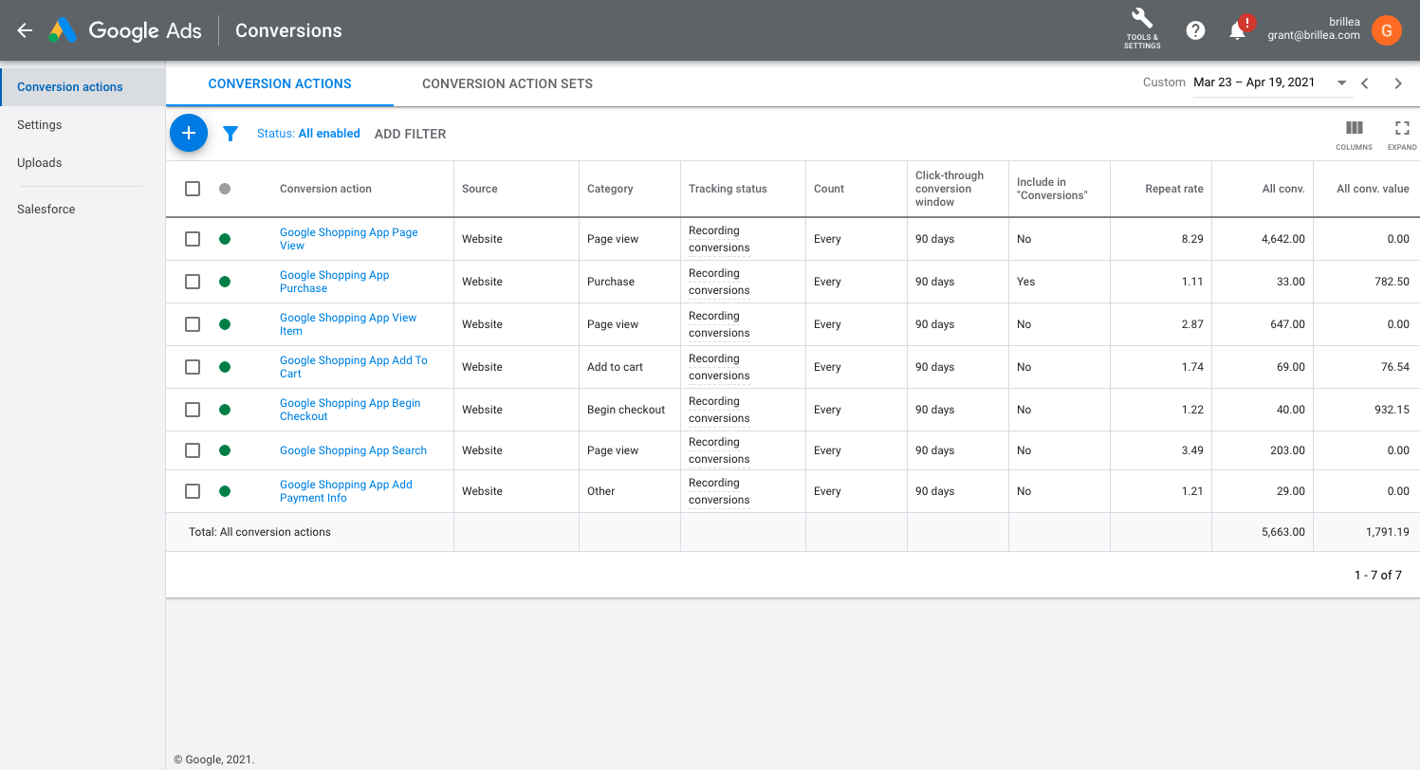Sort by All conv. column header

1283,189
